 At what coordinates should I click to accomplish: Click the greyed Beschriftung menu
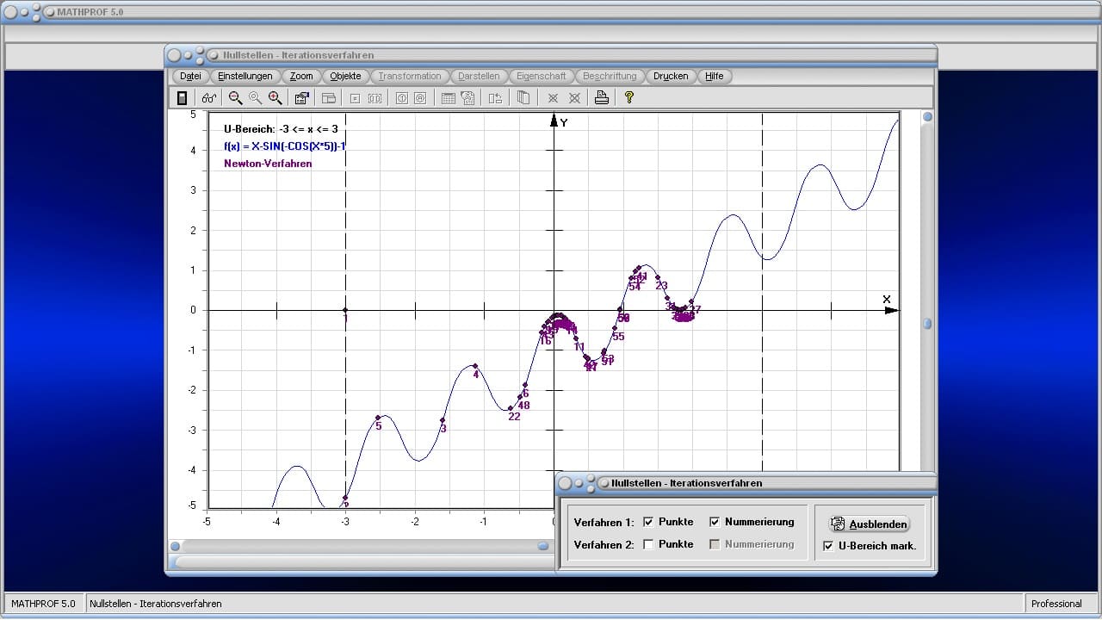(x=610, y=76)
